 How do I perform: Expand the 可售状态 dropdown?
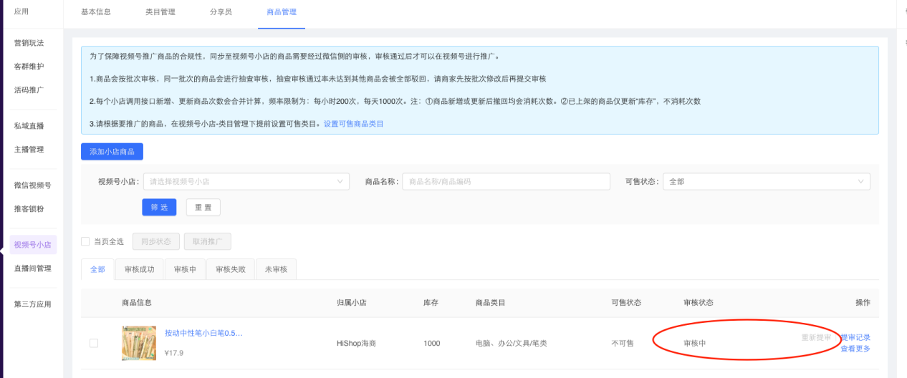click(x=860, y=182)
